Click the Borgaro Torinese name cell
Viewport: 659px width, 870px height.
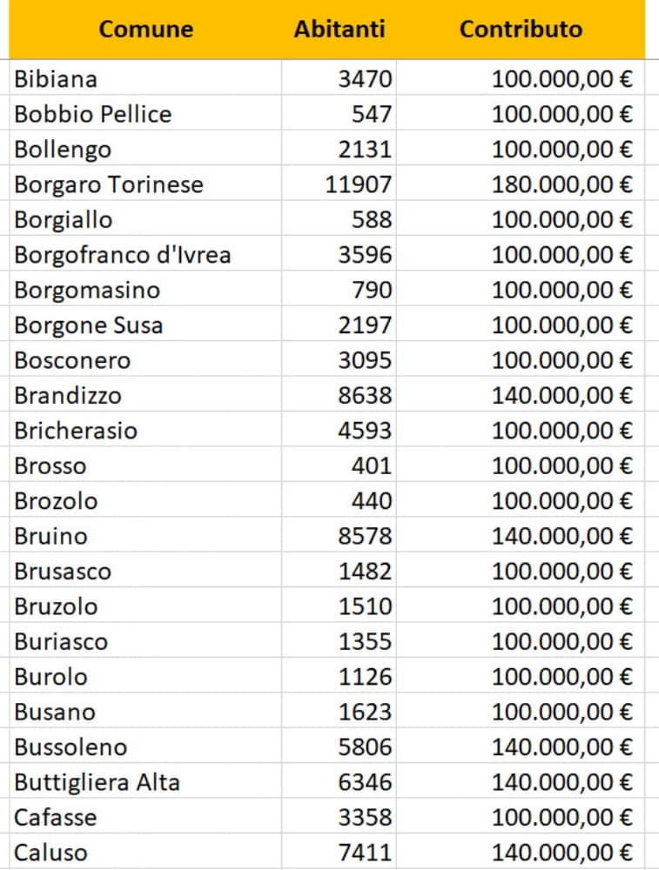(109, 184)
